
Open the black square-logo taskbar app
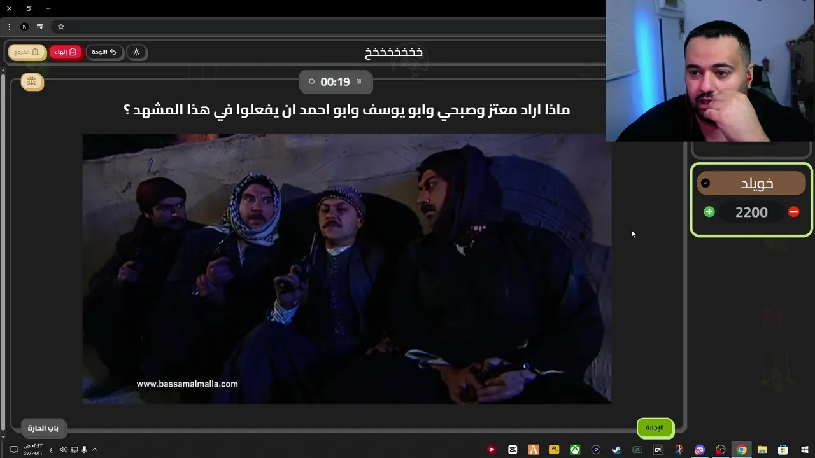tap(658, 450)
